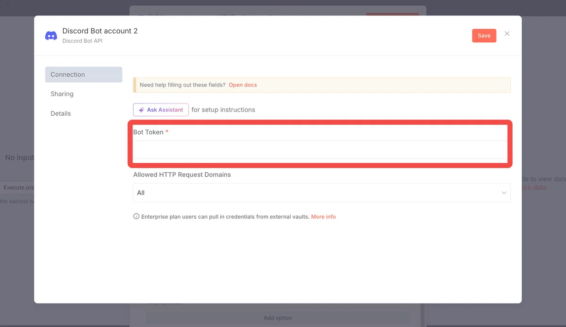566x327 pixels.
Task: Click the Save button
Action: click(x=484, y=36)
